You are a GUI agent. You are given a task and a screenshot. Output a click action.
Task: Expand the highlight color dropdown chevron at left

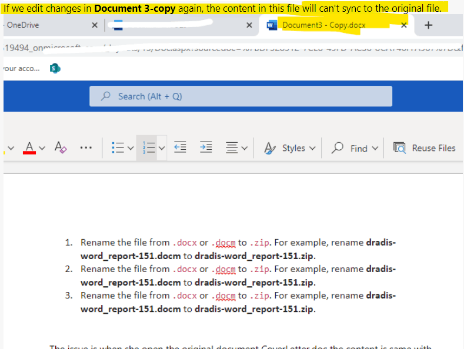coord(11,148)
